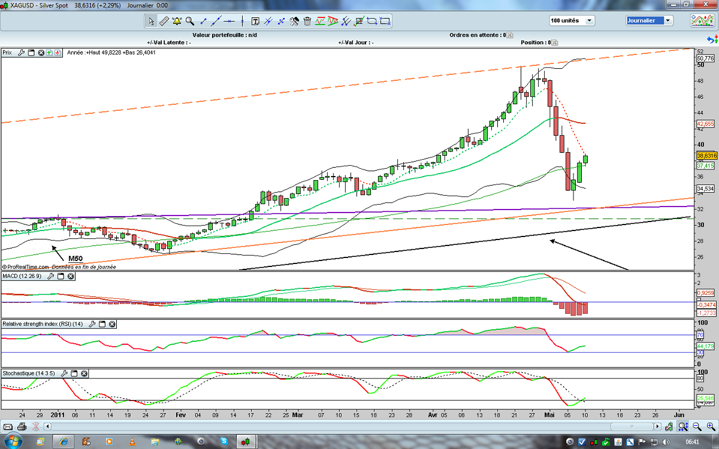This screenshot has height=449, width=719.
Task: Open RSI indicator wrench settings
Action: pyautogui.click(x=92, y=324)
